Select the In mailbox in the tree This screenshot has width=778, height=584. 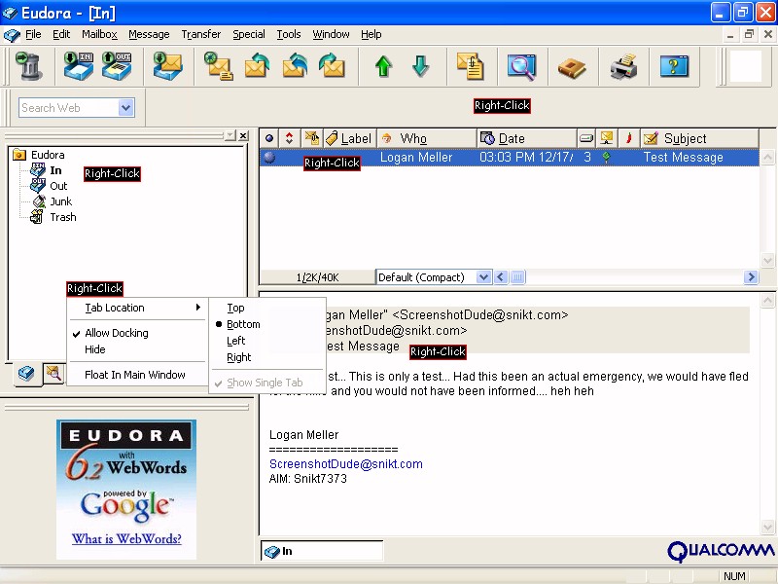[55, 170]
